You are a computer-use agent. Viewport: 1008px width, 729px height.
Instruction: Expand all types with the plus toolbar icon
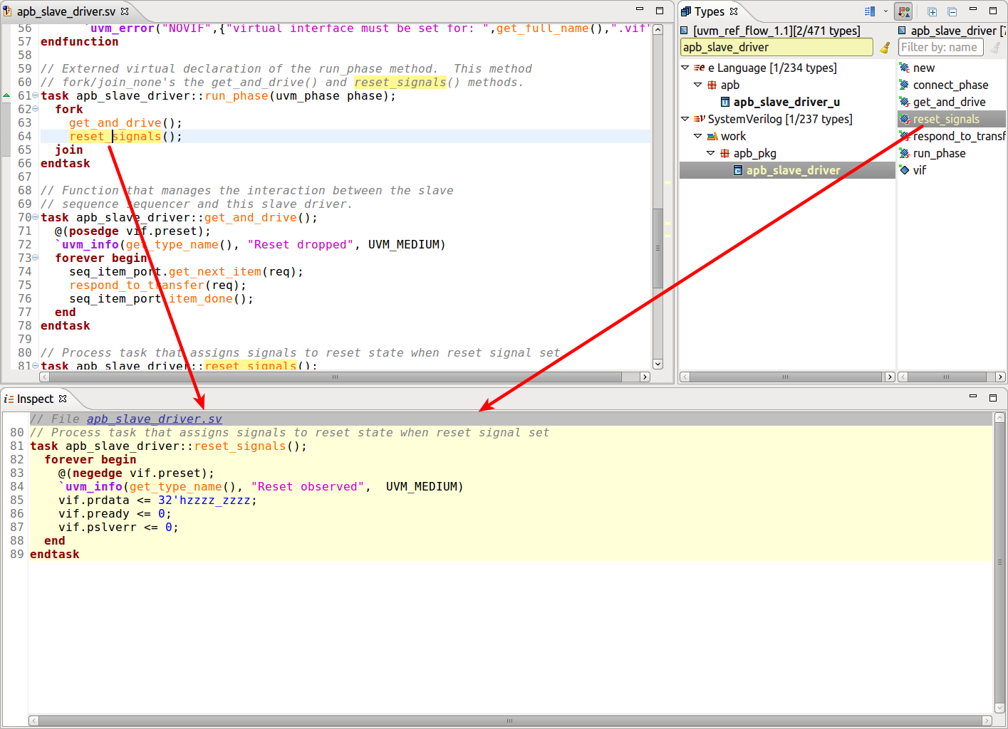(x=932, y=11)
